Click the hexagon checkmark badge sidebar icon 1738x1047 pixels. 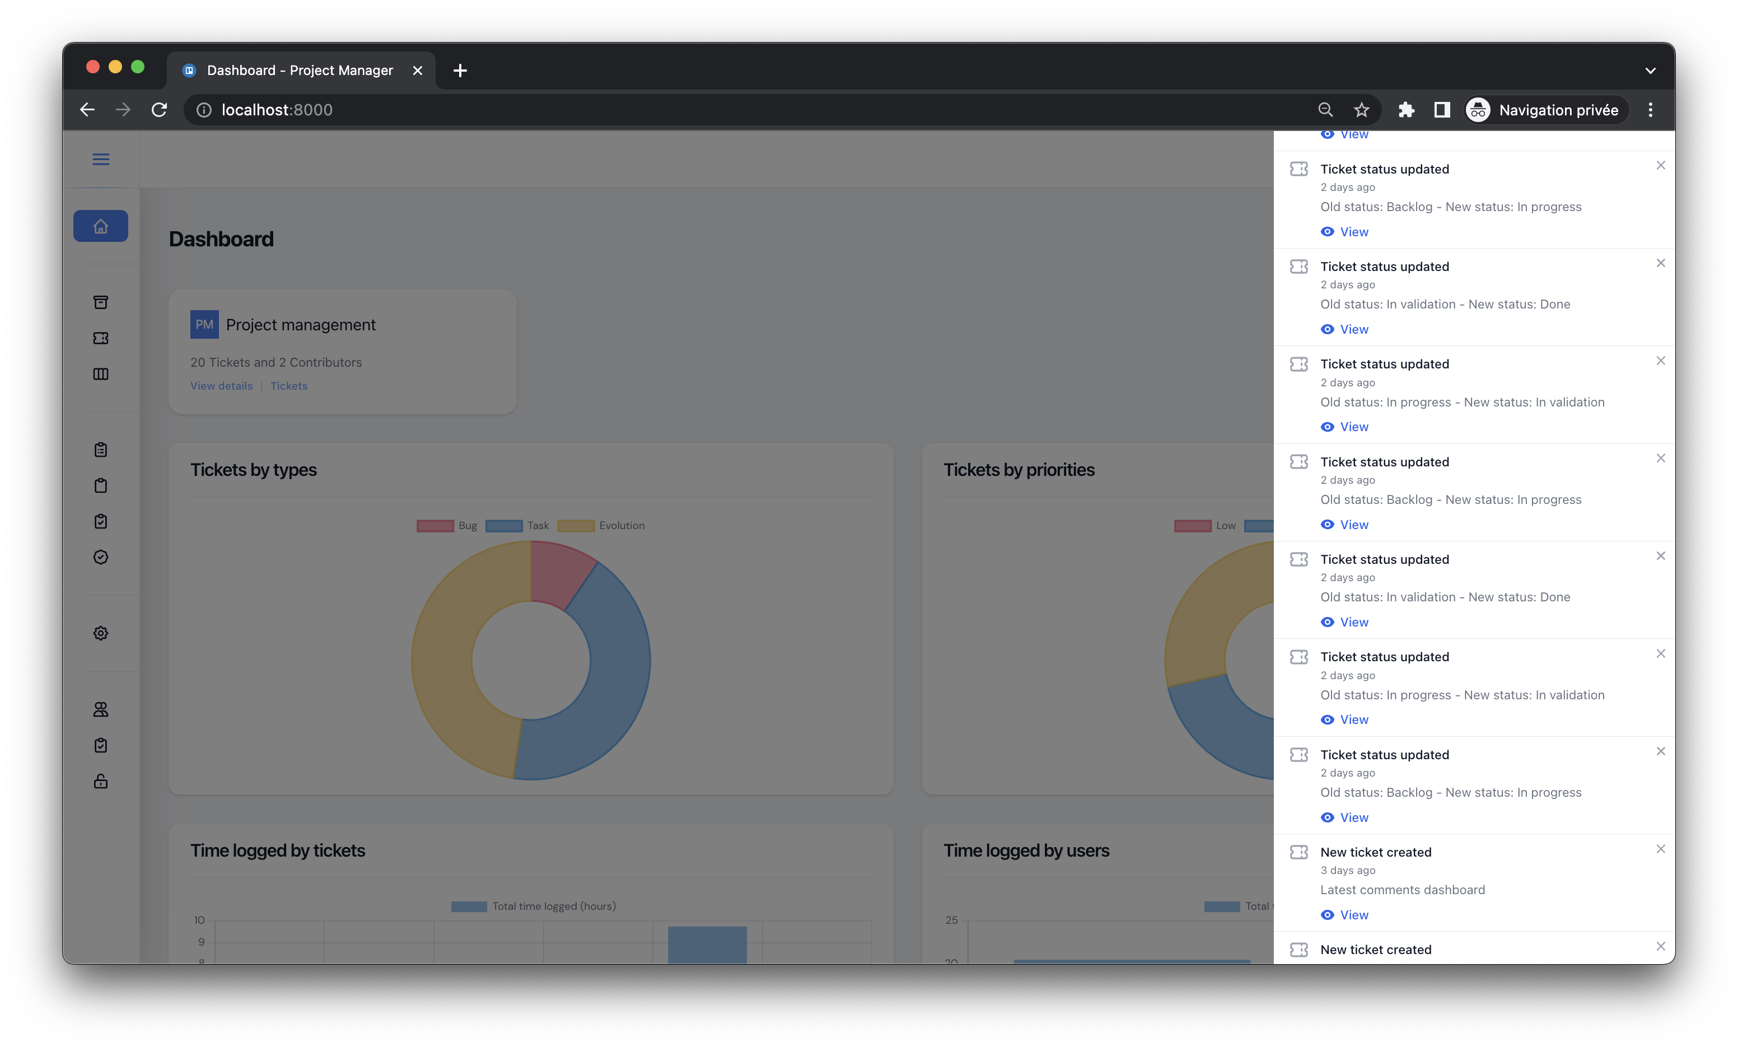pos(101,557)
